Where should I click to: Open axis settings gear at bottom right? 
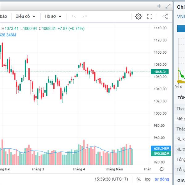point(162,169)
